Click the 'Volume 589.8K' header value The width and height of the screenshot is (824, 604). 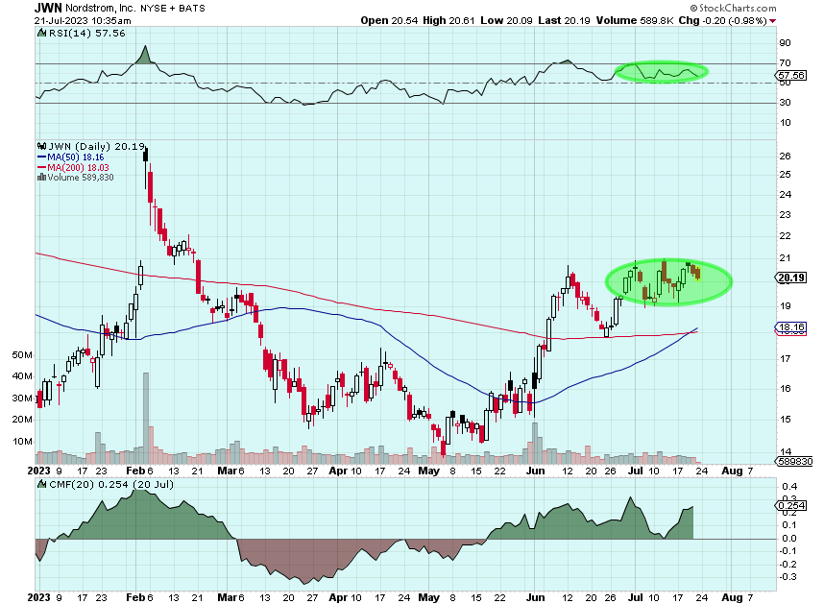[x=635, y=20]
